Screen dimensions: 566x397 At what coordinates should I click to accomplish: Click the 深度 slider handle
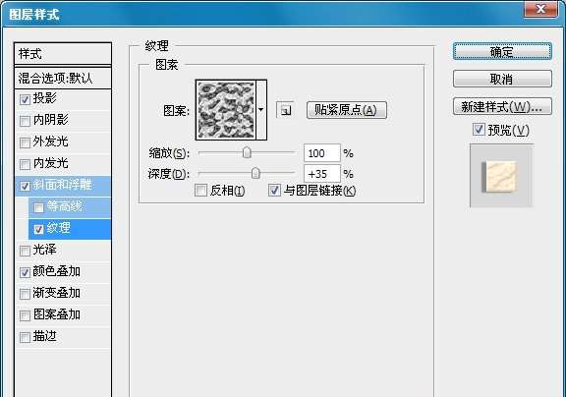[255, 173]
